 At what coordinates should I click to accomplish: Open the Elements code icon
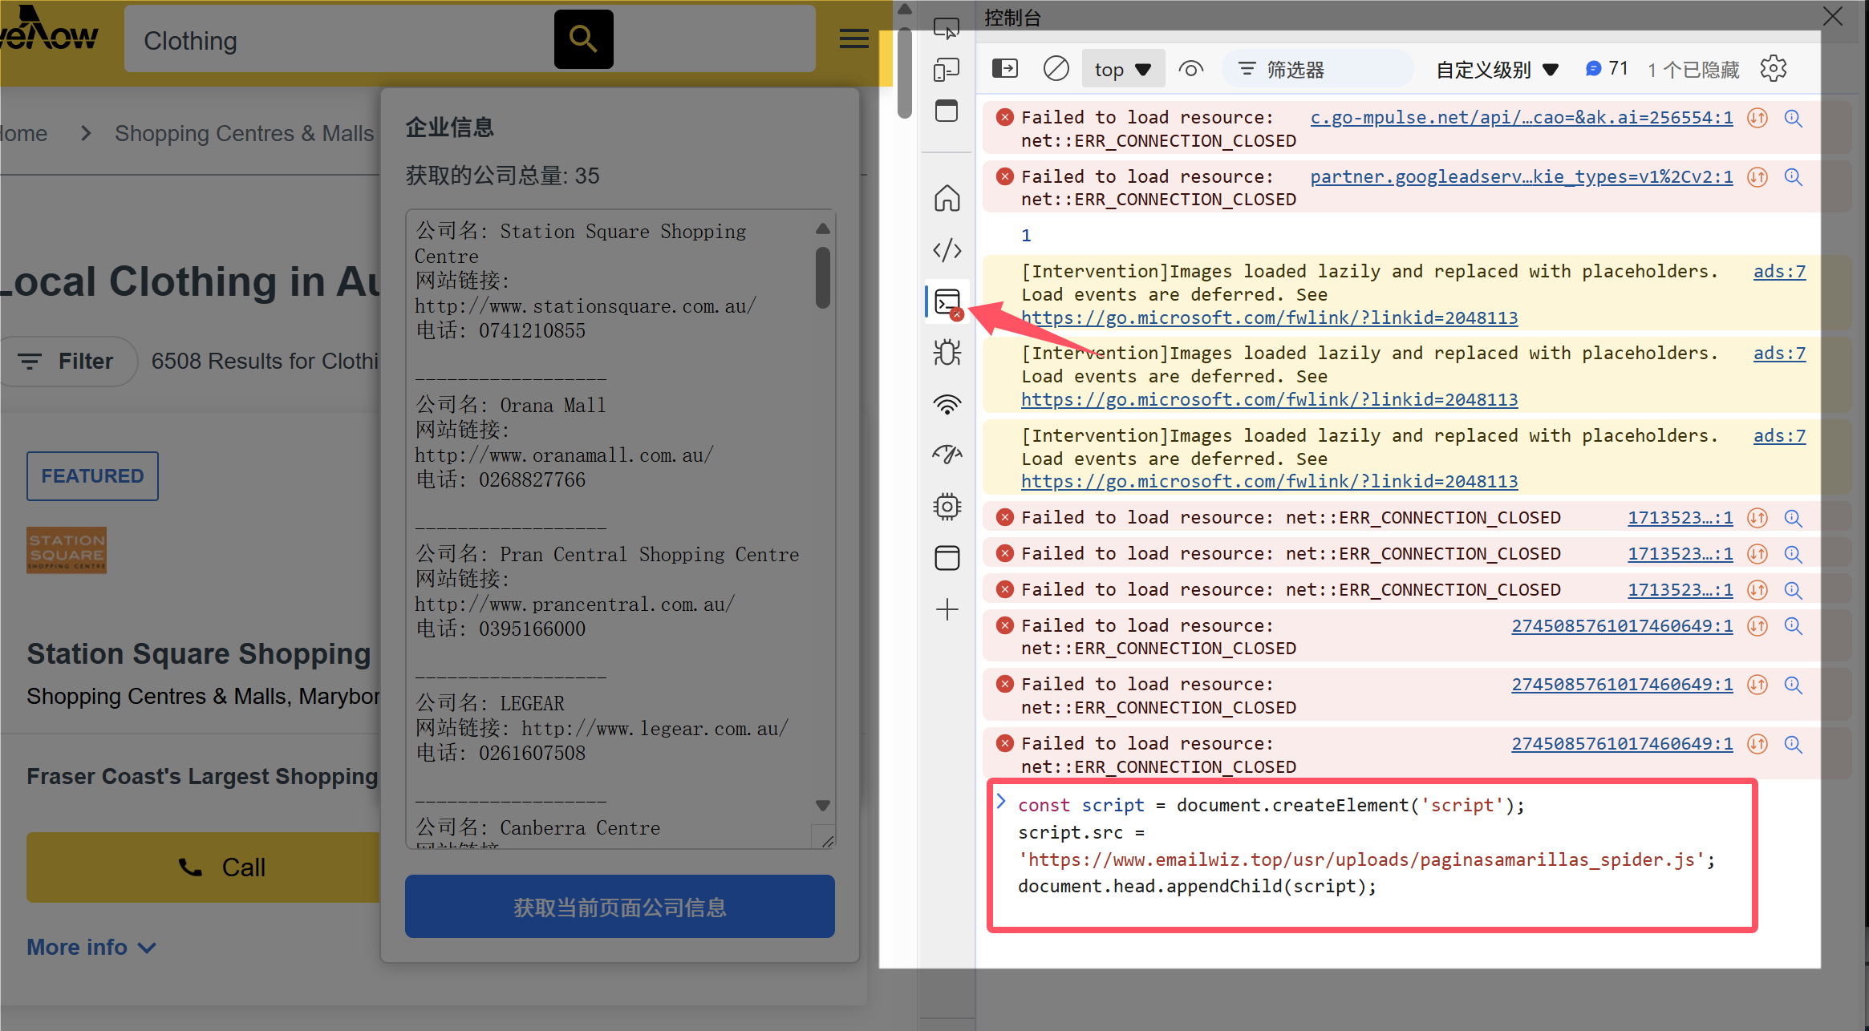[947, 250]
